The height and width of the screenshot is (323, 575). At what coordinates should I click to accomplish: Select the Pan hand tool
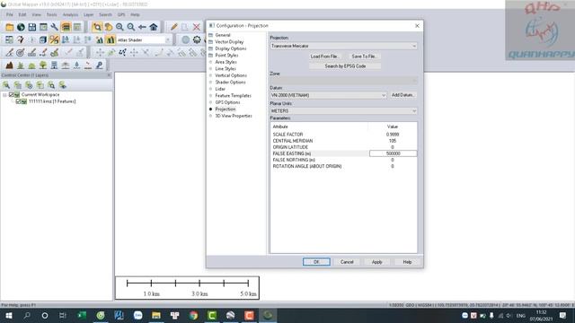coord(109,27)
